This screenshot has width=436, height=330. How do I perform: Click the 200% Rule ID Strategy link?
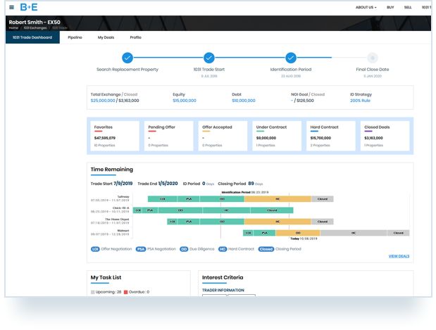pos(360,101)
